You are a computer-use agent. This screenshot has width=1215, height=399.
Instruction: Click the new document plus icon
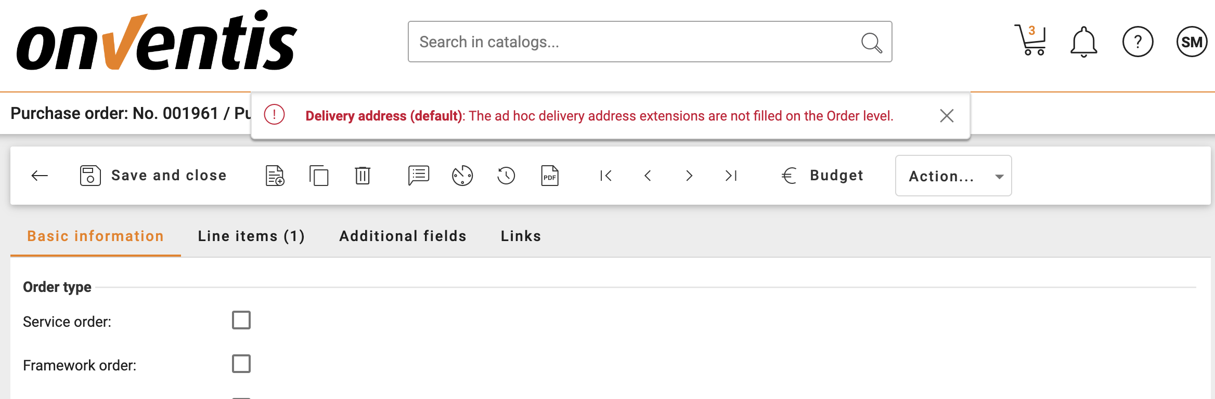tap(275, 176)
